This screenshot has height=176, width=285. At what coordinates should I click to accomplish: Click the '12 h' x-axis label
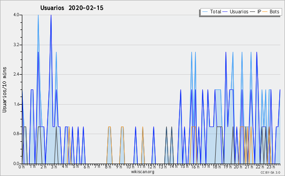[152, 167]
